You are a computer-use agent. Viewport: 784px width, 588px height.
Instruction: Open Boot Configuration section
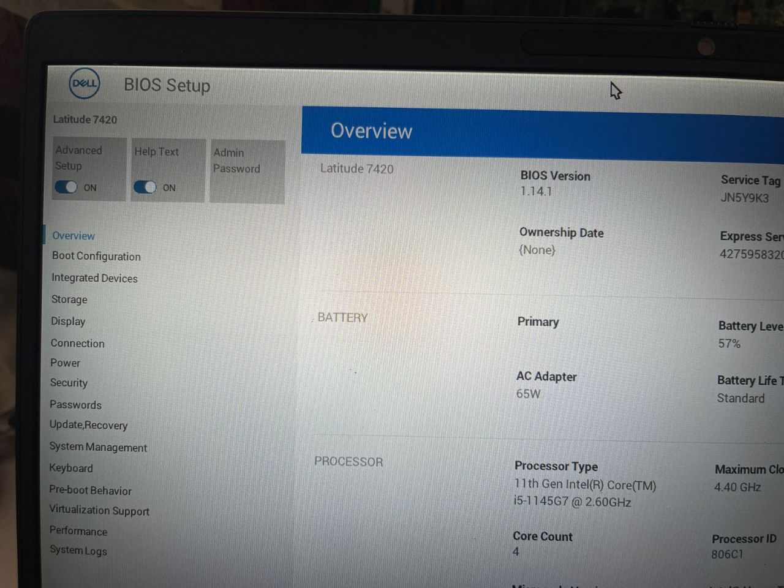pos(96,256)
